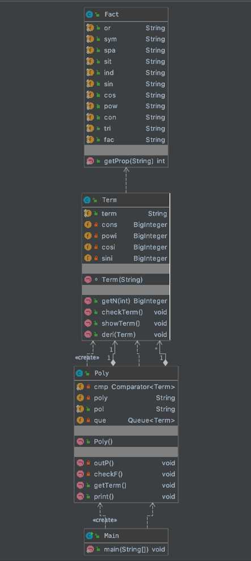Click the dashed dependency arrow below Fact
Image resolution: width=251 pixels, height=561 pixels.
126,180
